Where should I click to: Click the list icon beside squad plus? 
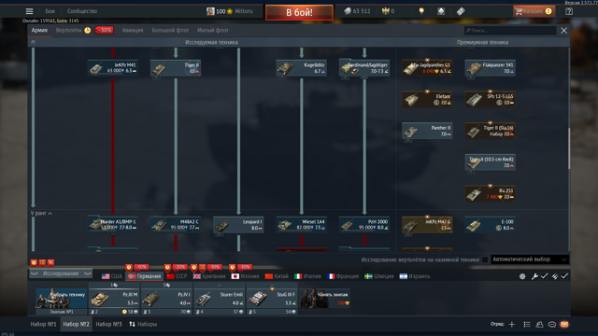[527, 324]
